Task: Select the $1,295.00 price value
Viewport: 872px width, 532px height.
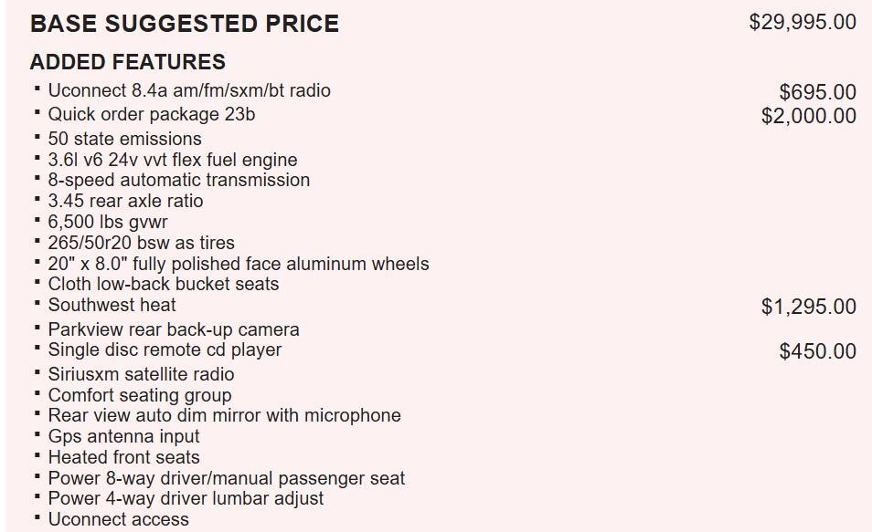Action: pyautogui.click(x=808, y=307)
